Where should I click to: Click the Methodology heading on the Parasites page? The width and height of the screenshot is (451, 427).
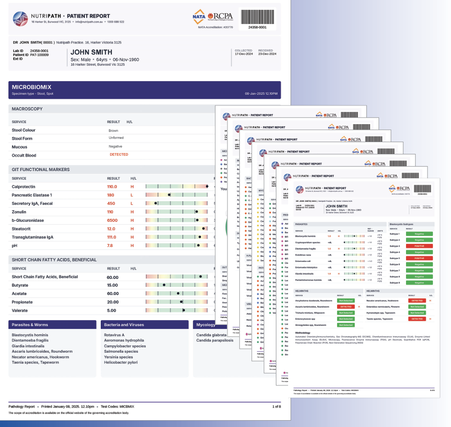[x=303, y=333]
